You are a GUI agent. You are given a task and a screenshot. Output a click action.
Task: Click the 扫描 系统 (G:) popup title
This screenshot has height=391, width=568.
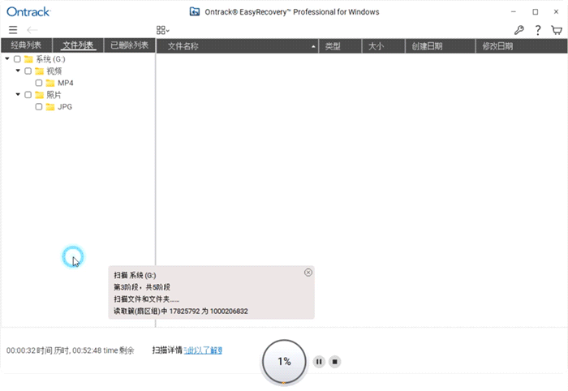[x=135, y=275]
